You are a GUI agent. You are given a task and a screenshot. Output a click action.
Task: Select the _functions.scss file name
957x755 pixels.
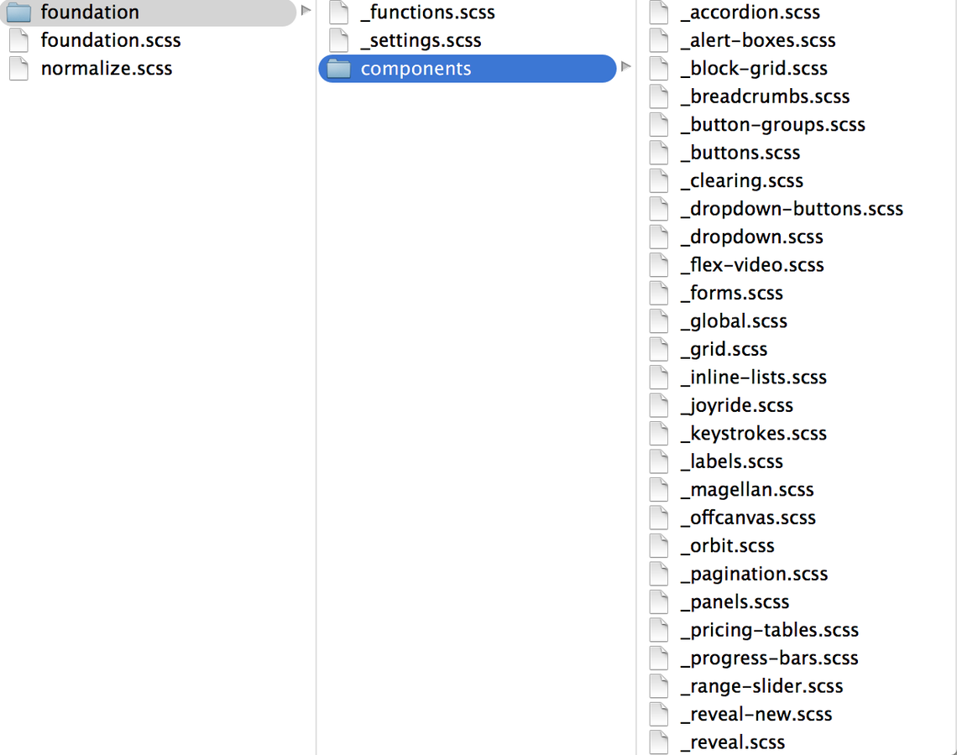[428, 13]
